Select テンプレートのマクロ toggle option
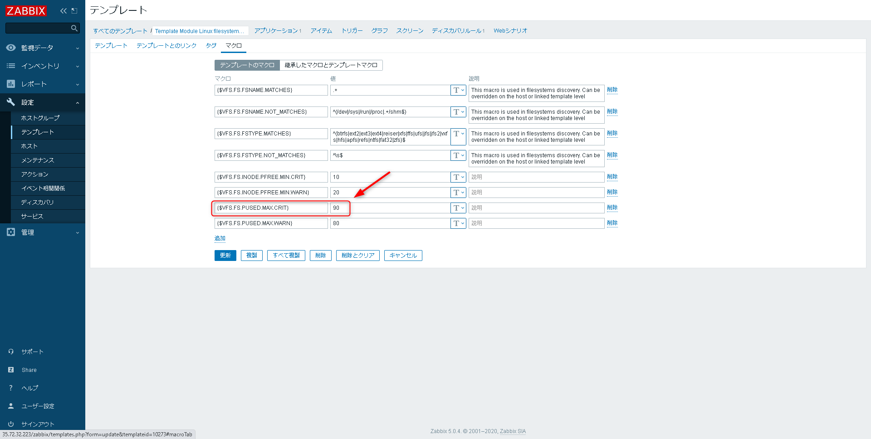The image size is (871, 439). coord(247,65)
